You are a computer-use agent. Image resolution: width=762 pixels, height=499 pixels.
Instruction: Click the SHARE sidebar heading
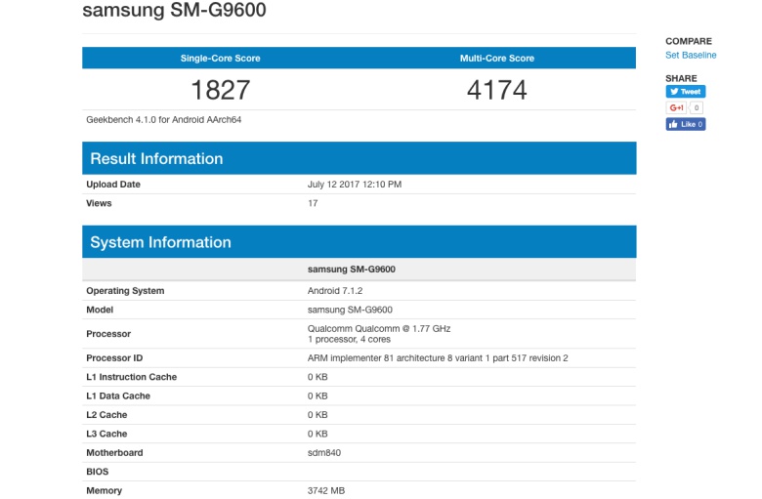click(681, 78)
